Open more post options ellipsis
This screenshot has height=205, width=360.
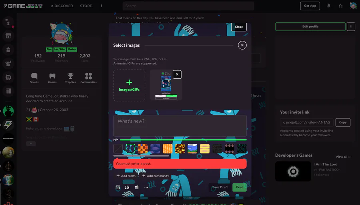[146, 187]
